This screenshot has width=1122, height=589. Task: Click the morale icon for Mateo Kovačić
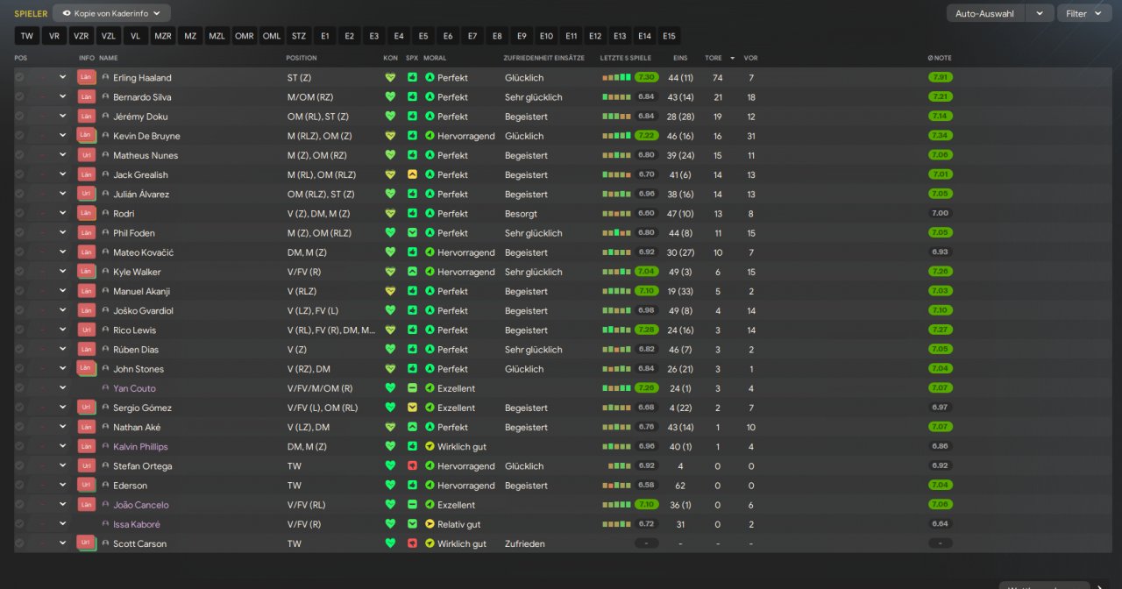pos(430,252)
